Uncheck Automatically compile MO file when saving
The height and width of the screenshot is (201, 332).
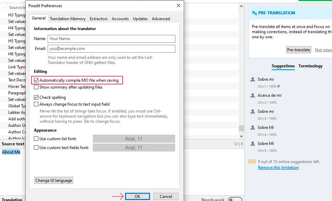point(37,80)
